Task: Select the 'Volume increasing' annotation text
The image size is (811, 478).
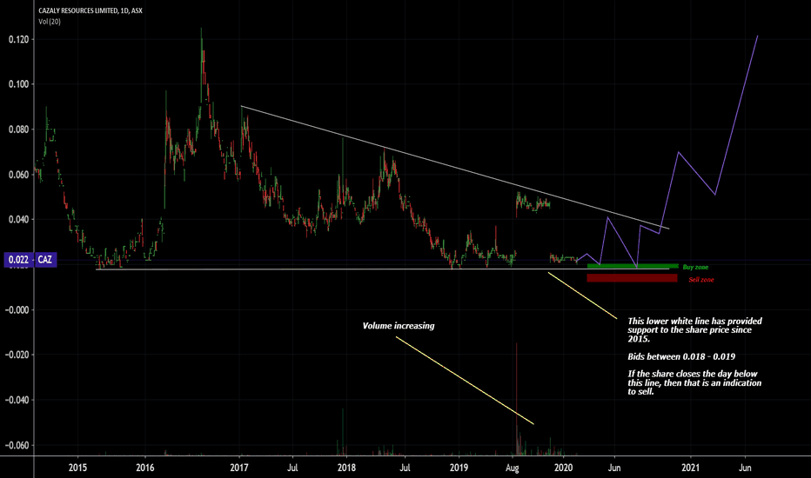Action: [x=399, y=326]
